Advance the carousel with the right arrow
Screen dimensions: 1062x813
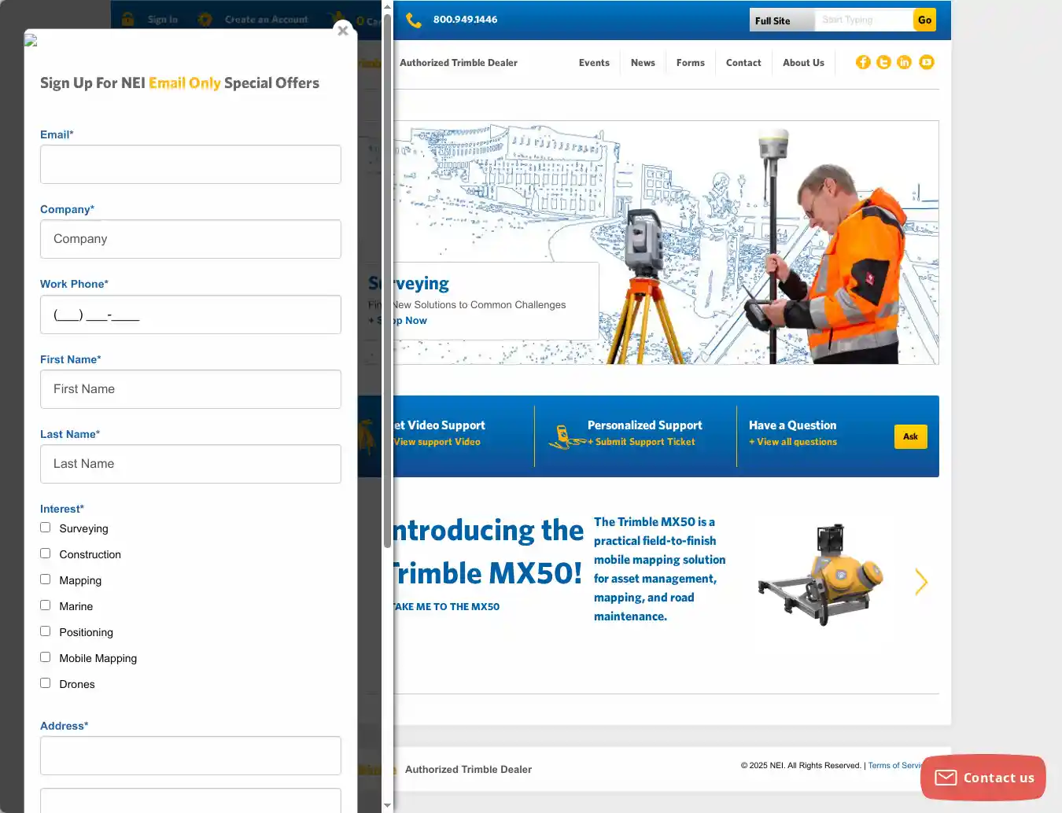point(921,582)
